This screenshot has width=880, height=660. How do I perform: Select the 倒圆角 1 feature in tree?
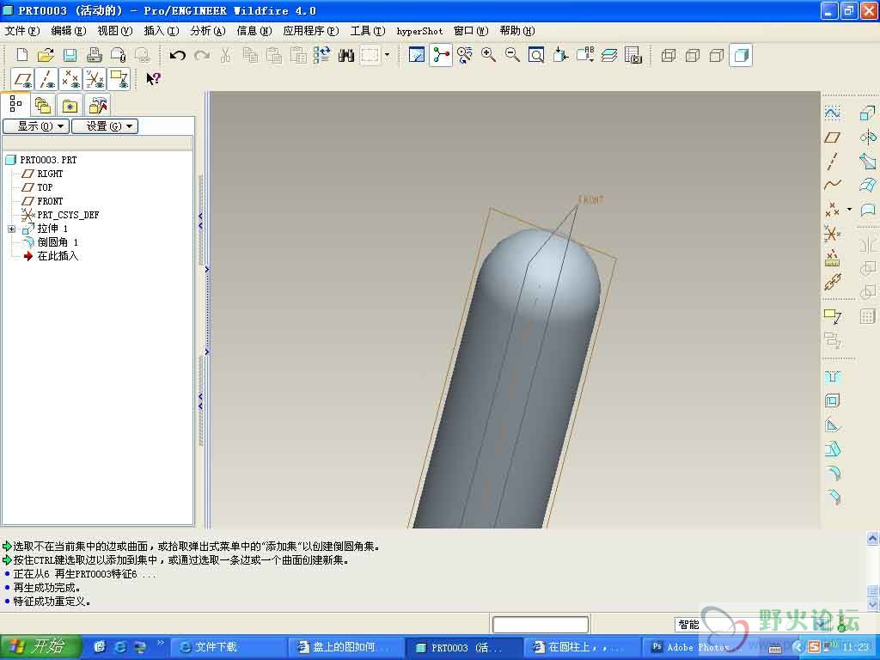tap(58, 242)
